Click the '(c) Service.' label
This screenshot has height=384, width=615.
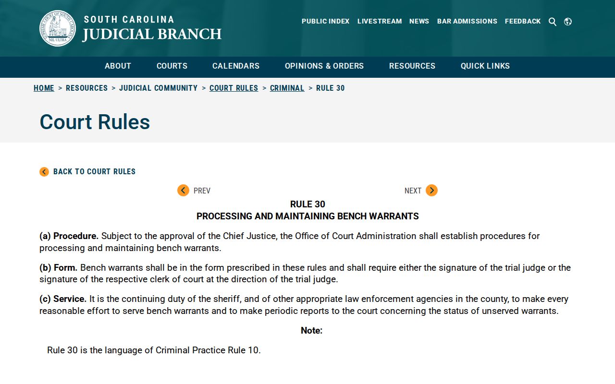[x=63, y=299]
